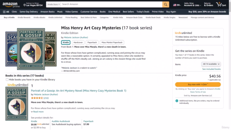Open One Medical in the nav bar
The image size is (231, 130).
click(114, 12)
